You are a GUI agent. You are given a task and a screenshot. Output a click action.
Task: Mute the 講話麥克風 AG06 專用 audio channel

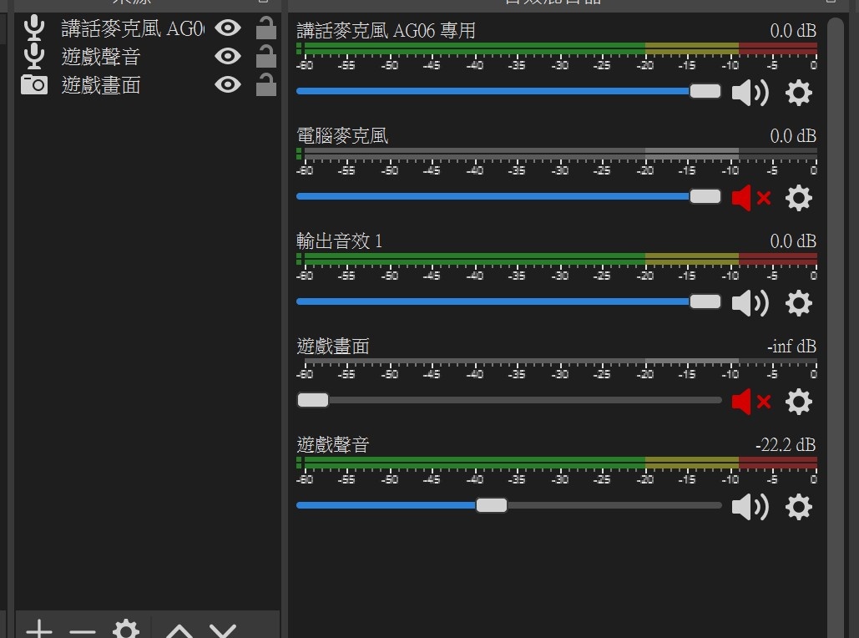(750, 93)
